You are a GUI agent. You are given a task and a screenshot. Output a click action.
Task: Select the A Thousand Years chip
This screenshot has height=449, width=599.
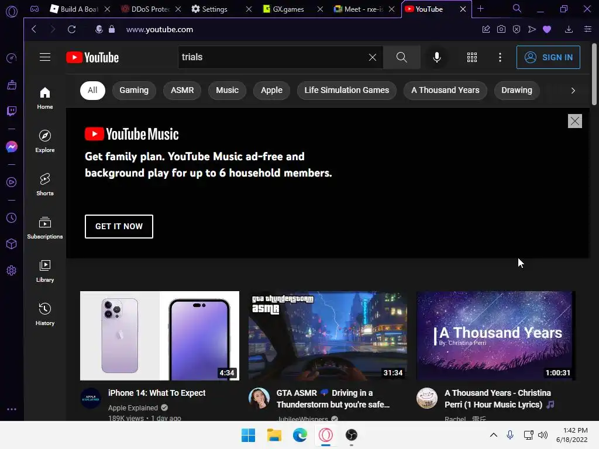(x=445, y=91)
